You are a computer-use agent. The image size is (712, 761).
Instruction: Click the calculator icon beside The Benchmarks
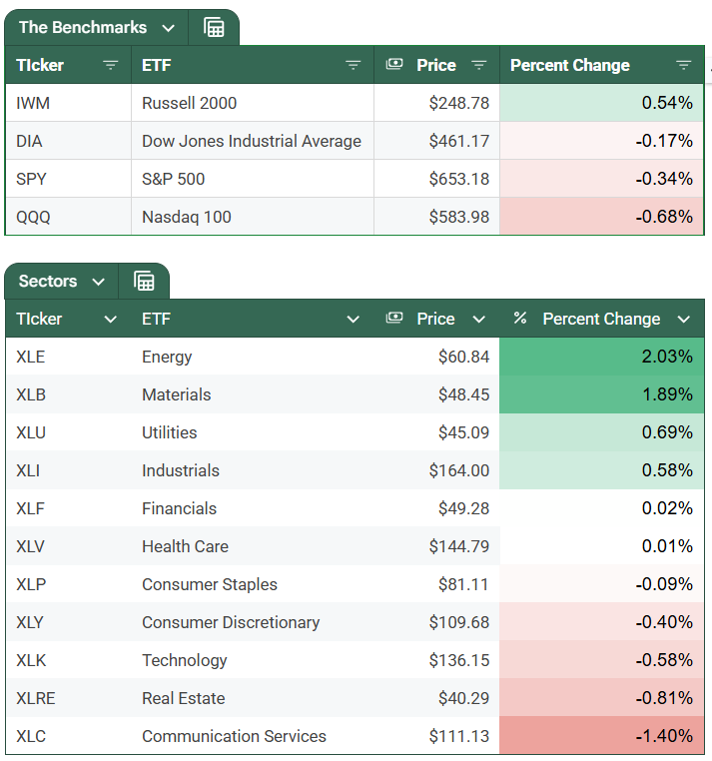pyautogui.click(x=214, y=28)
